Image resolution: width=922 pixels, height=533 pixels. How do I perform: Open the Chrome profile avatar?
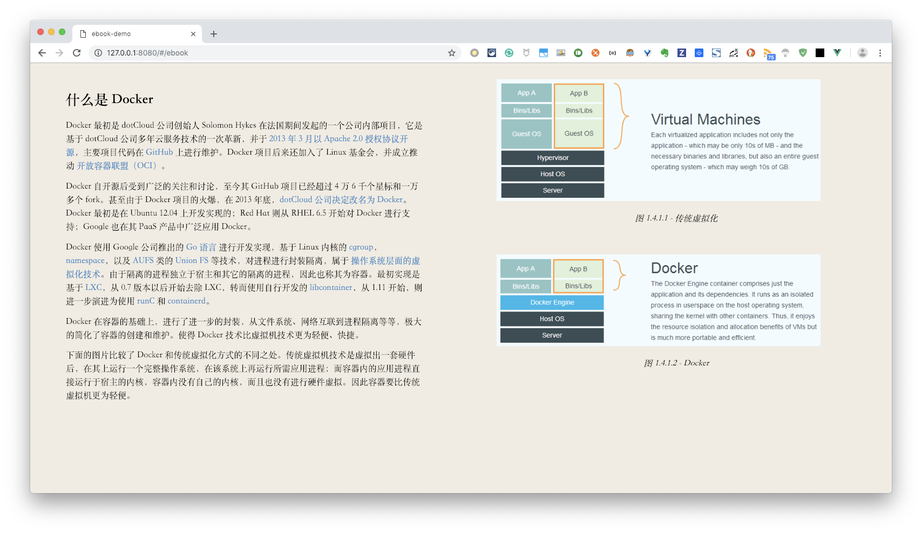pyautogui.click(x=863, y=53)
